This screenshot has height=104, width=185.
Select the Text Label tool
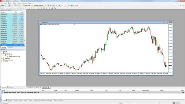49,8
